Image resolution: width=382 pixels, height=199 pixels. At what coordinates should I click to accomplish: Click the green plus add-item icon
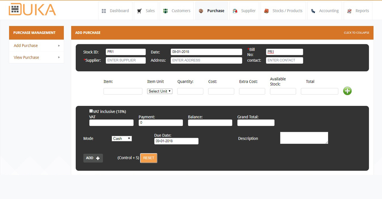point(347,91)
